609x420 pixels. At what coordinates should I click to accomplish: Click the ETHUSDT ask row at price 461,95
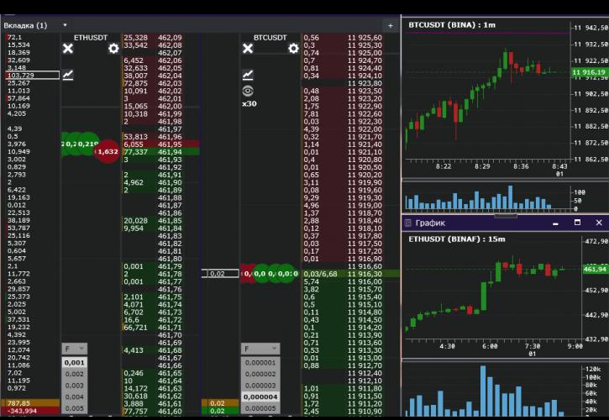tap(160, 144)
